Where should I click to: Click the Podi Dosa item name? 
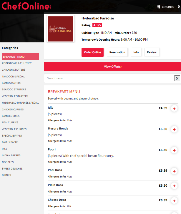click(55, 170)
